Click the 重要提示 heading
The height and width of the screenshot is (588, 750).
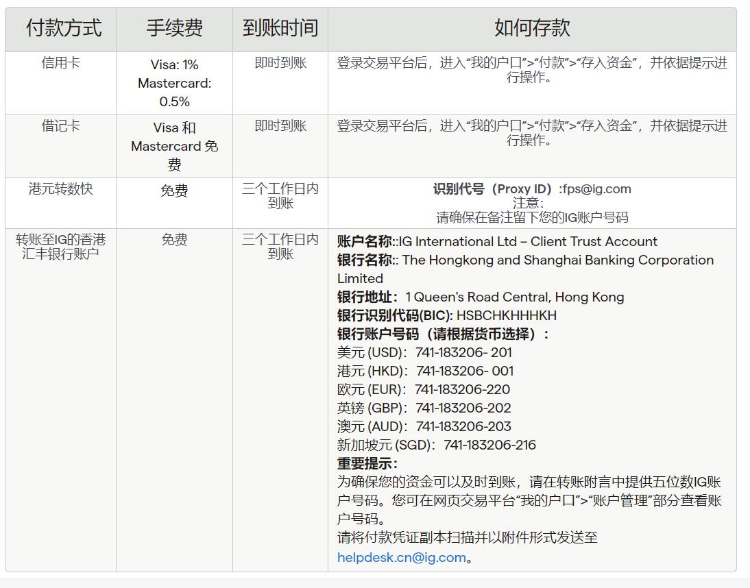click(x=367, y=463)
